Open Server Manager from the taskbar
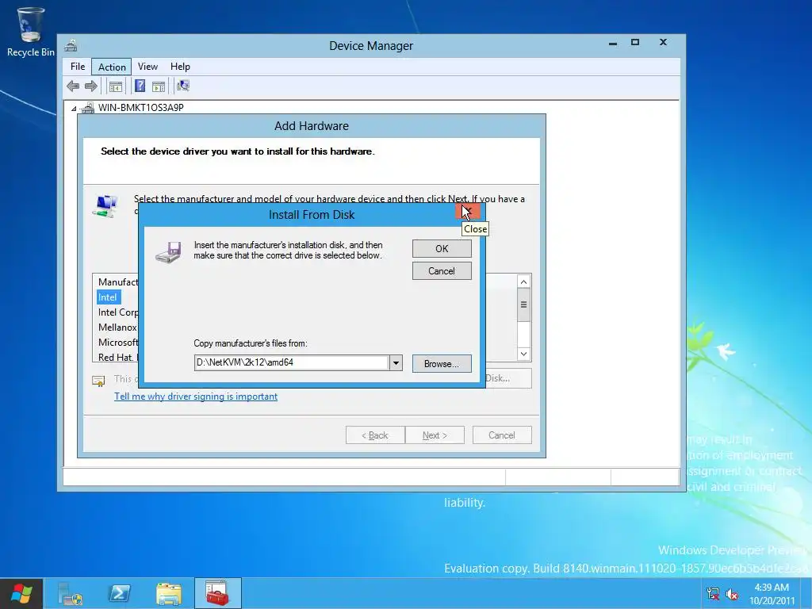Image resolution: width=812 pixels, height=609 pixels. pyautogui.click(x=70, y=593)
